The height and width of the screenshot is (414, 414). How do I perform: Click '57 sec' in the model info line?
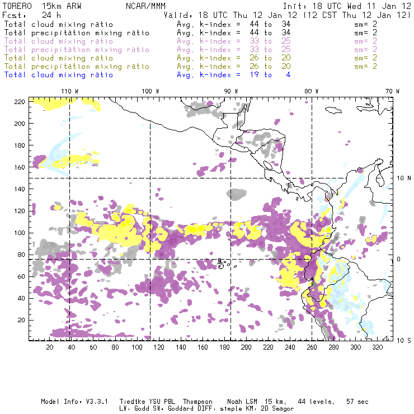[357, 402]
